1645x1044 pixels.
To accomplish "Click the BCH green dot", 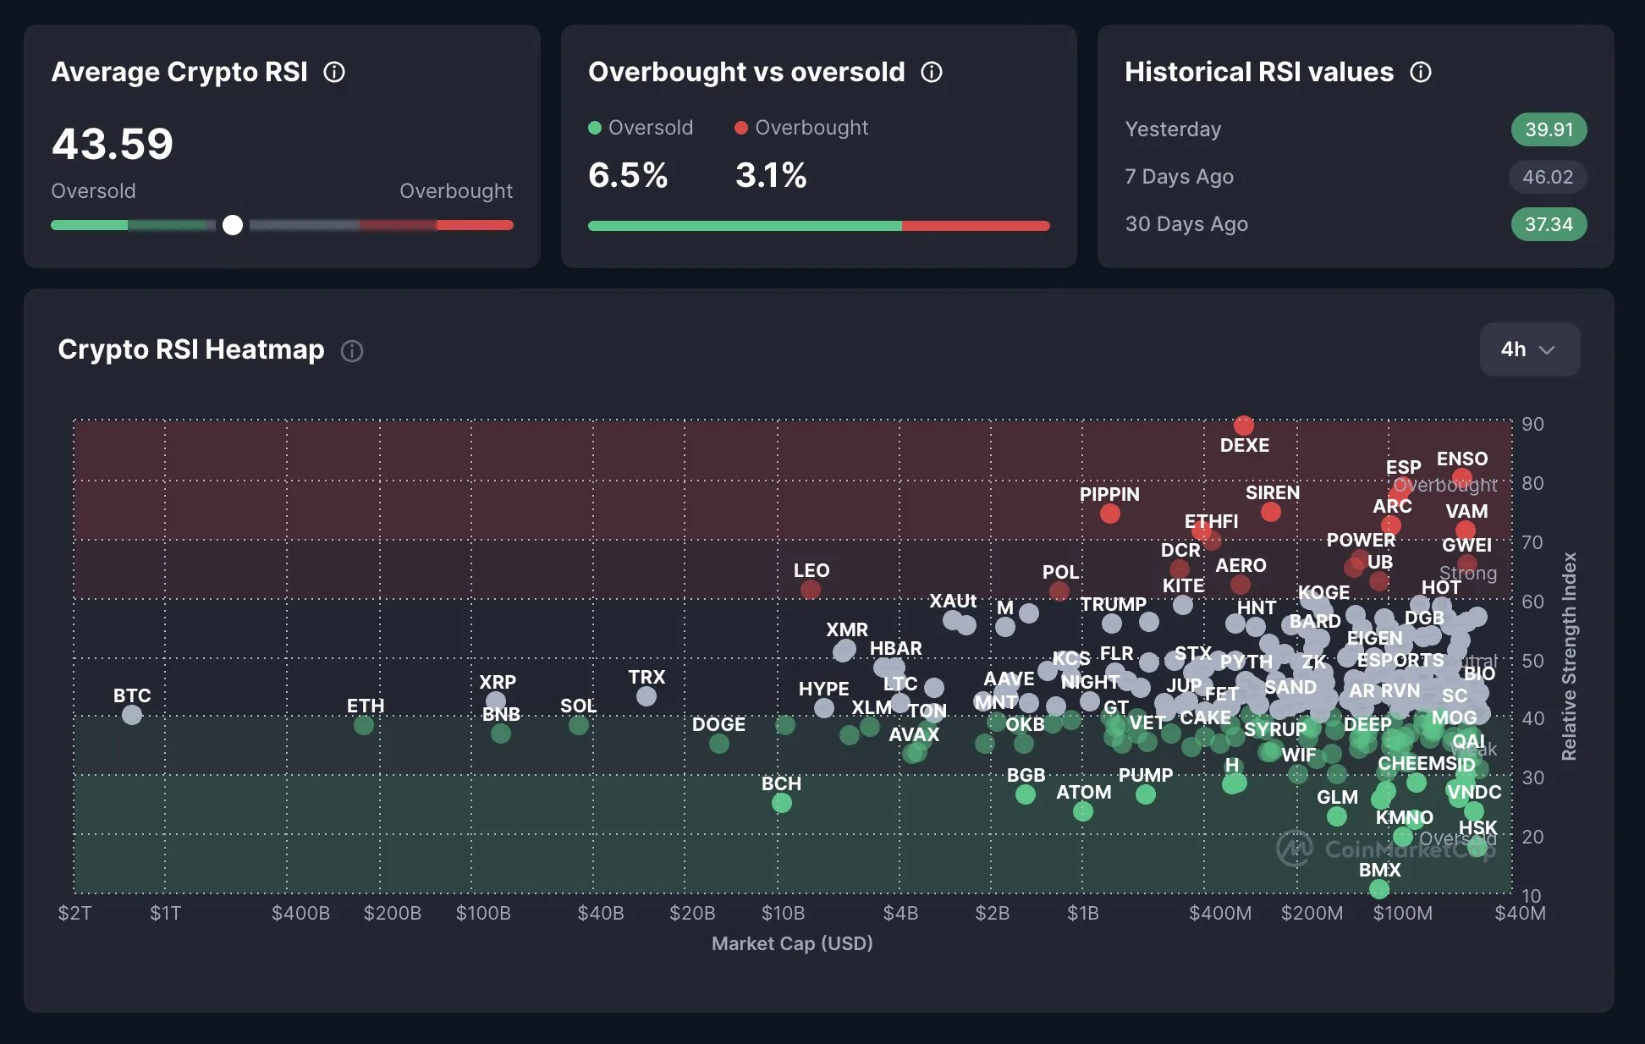I will [x=782, y=803].
